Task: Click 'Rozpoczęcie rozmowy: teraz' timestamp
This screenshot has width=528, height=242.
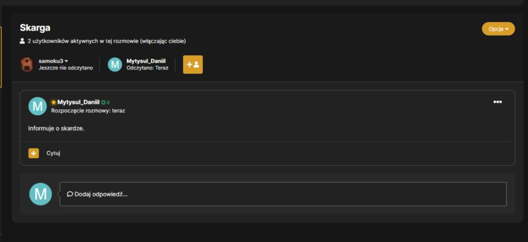Action: pyautogui.click(x=88, y=110)
